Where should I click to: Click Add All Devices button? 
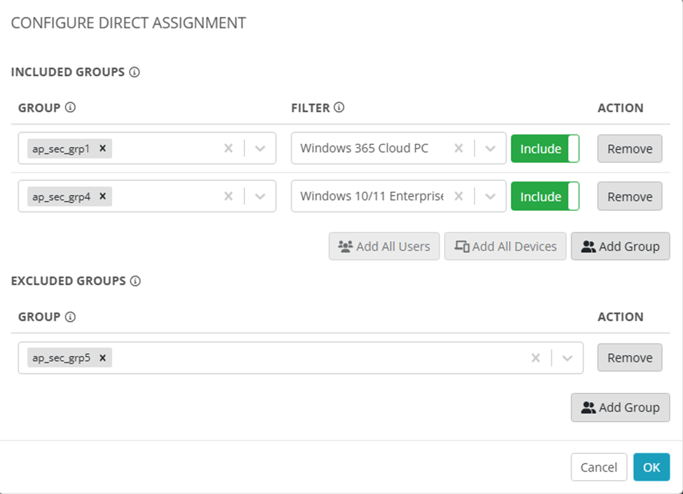505,247
